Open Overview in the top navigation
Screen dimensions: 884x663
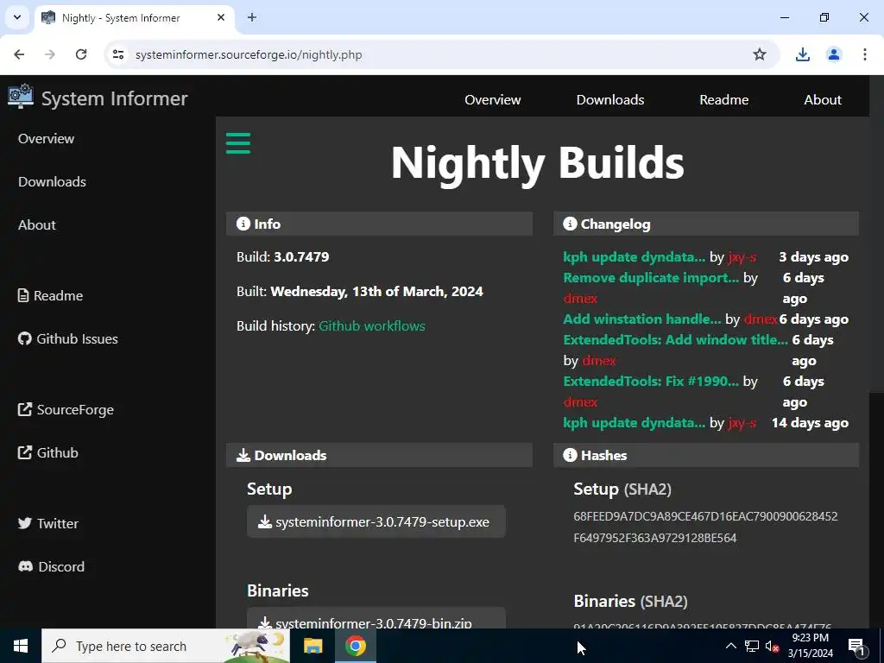[x=493, y=100]
